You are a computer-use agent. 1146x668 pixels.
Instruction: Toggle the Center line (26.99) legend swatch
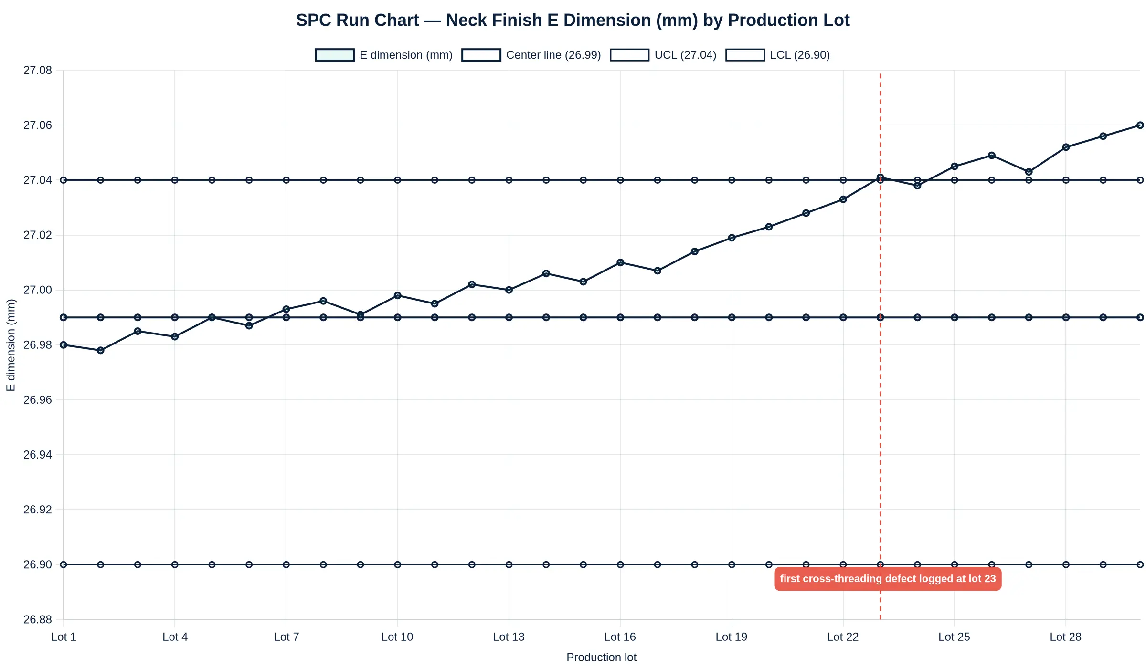click(x=481, y=55)
